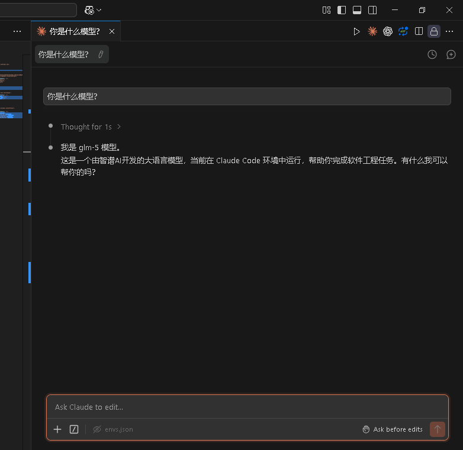463x450 pixels.
Task: Split the editor to the right
Action: [x=419, y=31]
